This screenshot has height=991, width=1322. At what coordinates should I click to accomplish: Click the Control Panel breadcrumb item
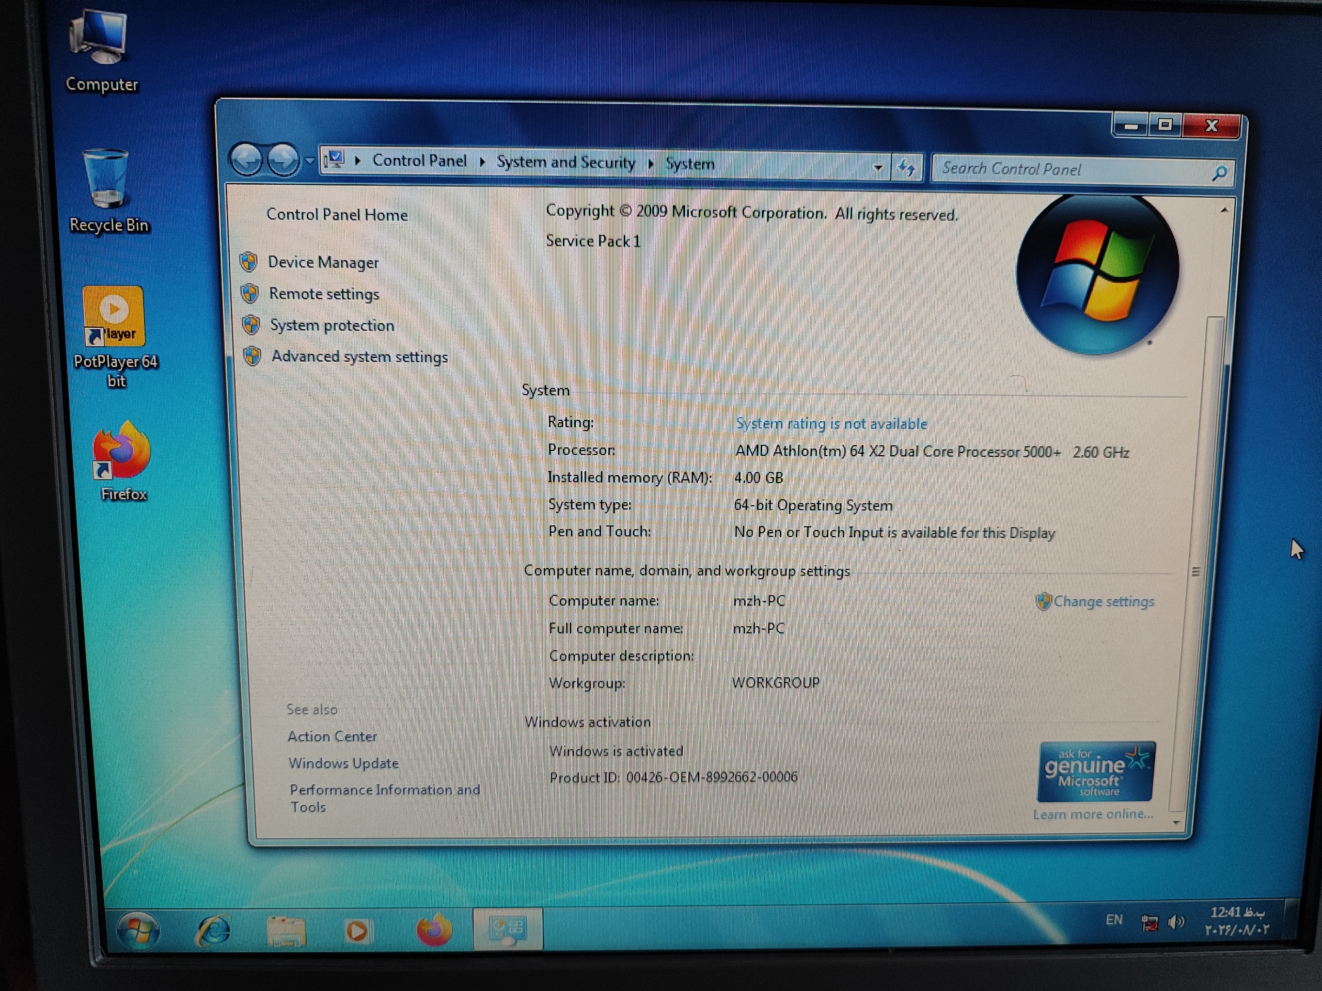pos(419,161)
